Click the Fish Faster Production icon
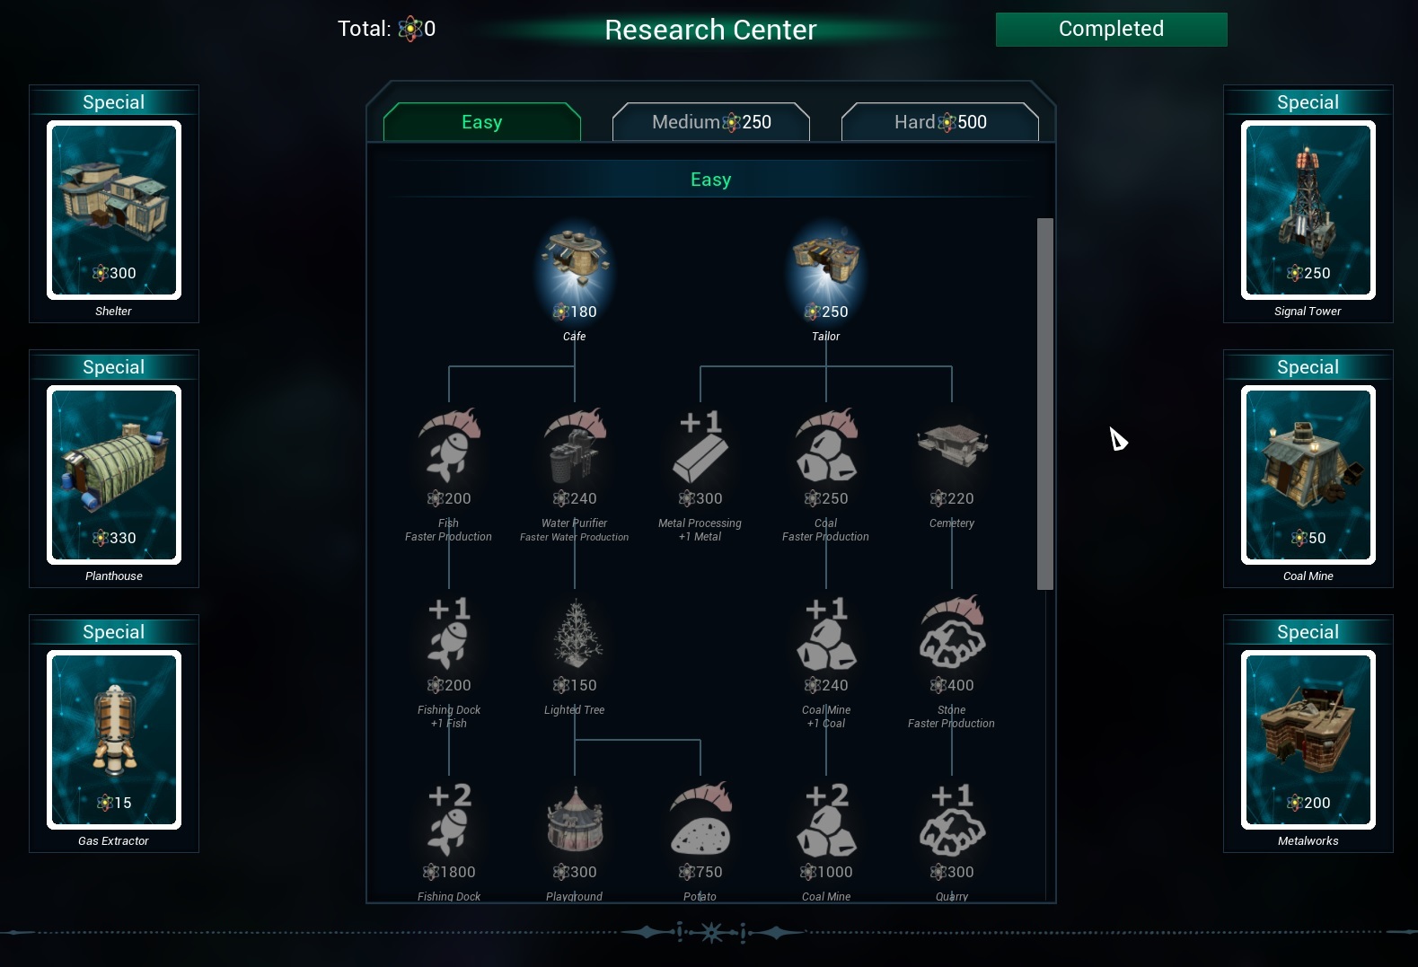The width and height of the screenshot is (1418, 967). point(449,446)
